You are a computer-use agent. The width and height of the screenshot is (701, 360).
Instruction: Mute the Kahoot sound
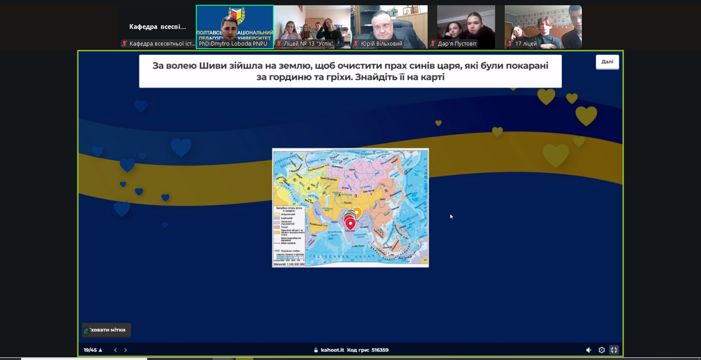tap(588, 350)
